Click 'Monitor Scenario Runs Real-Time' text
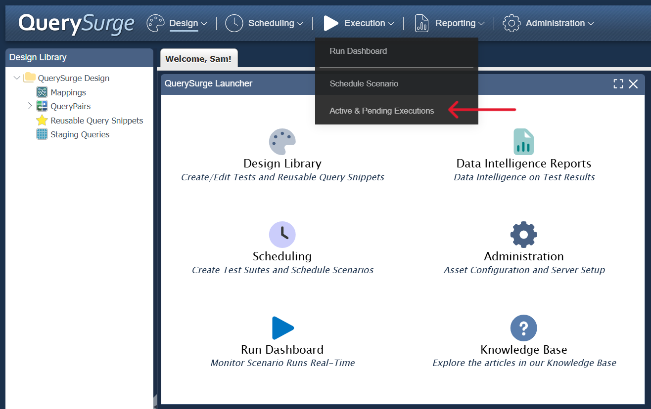Screen dimensions: 651x409 coord(282,363)
